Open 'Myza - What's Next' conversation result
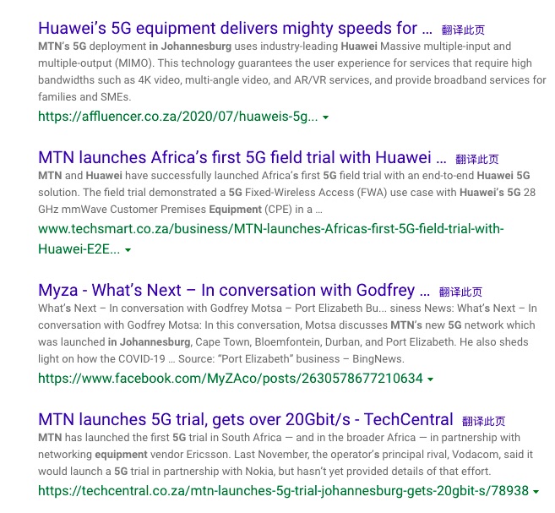555x513 pixels. tap(234, 291)
